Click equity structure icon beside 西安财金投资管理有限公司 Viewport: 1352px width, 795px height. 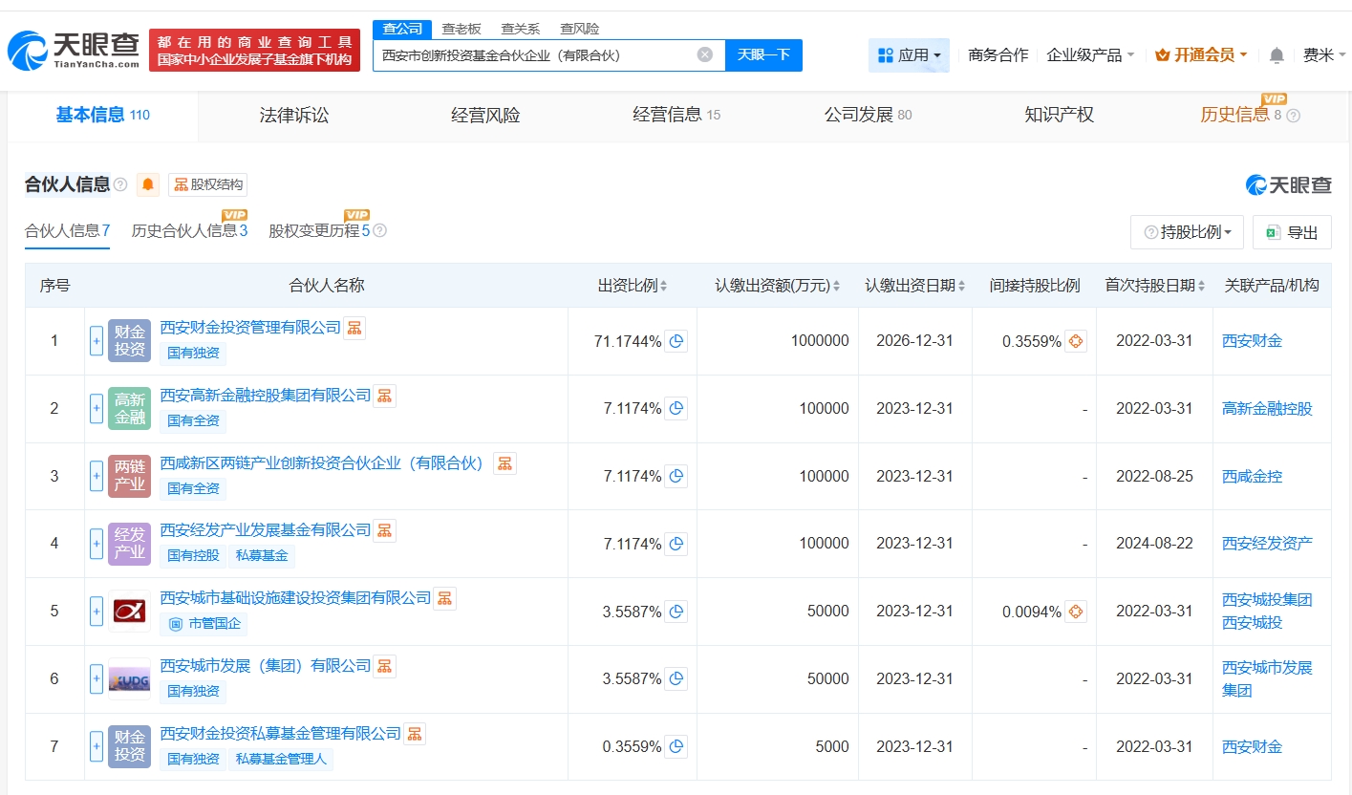point(354,328)
